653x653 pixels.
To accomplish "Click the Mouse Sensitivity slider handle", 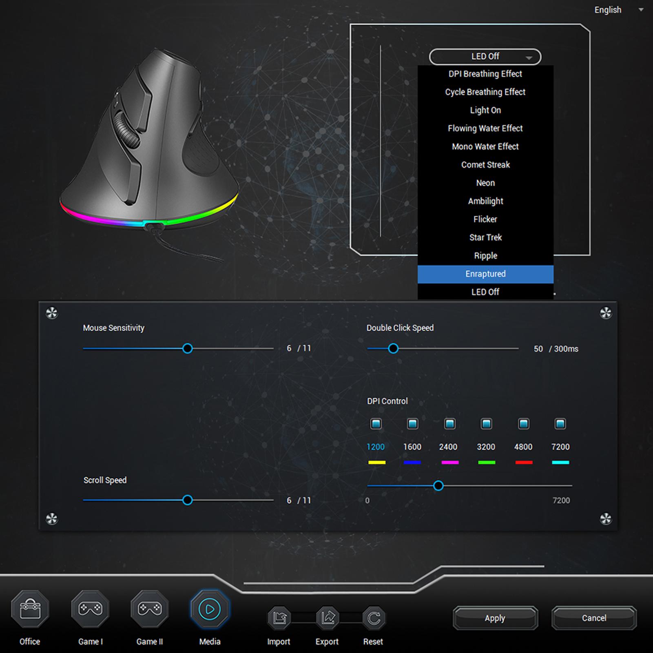I will click(187, 348).
